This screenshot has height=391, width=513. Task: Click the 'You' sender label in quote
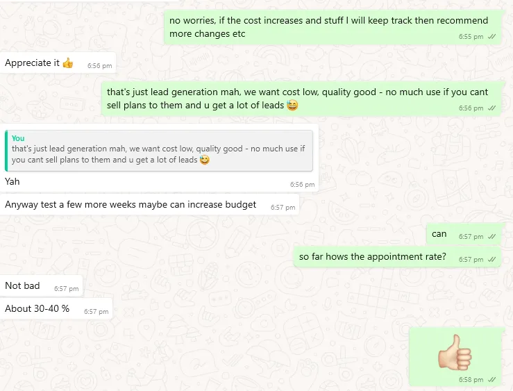pyautogui.click(x=18, y=138)
